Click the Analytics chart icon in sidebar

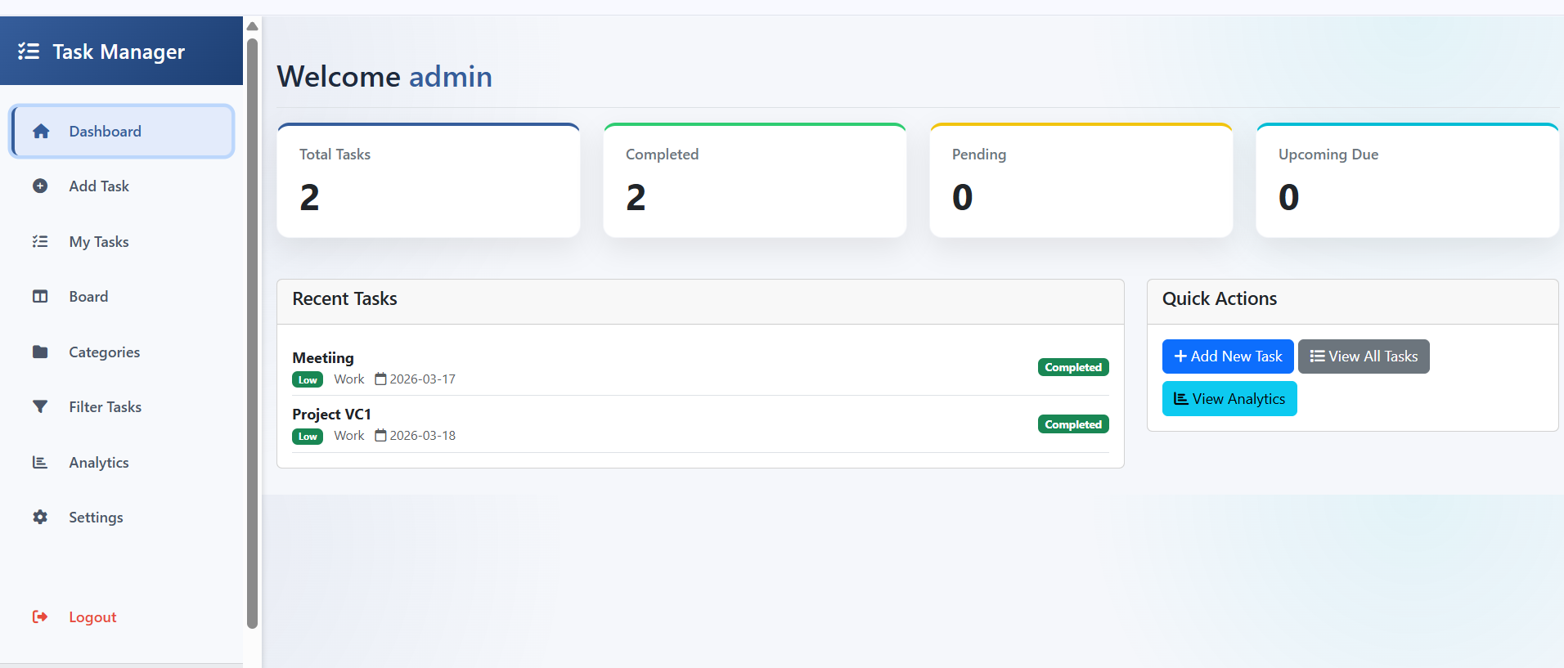click(x=40, y=463)
